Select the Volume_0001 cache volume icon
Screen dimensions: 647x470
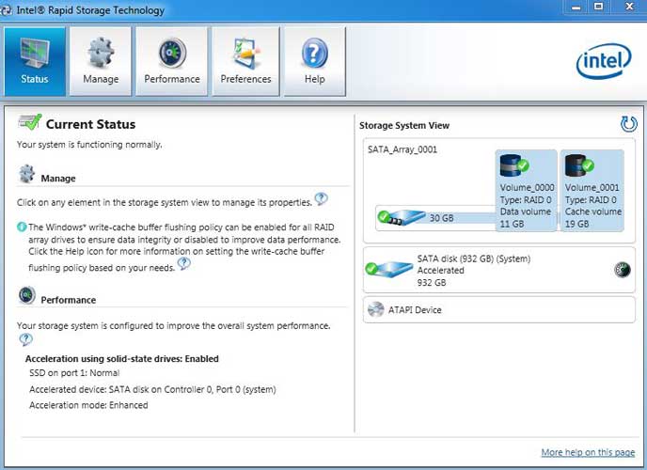click(579, 165)
